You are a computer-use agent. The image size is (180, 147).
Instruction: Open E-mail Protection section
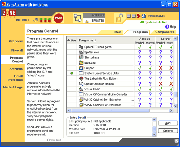(15, 78)
